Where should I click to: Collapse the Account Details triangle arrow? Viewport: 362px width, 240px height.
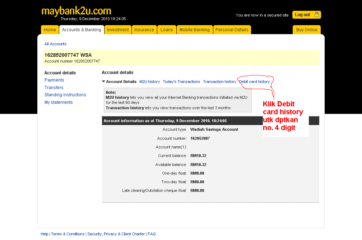[104, 82]
